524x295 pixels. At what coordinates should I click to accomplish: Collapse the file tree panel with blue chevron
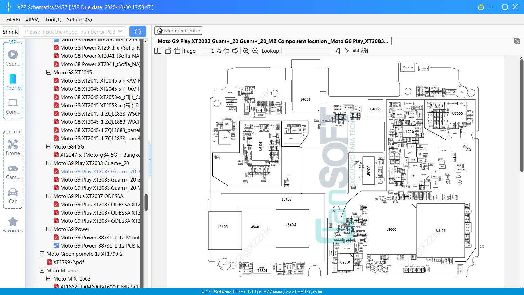tap(149, 159)
